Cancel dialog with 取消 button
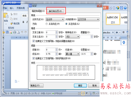Image resolution: width=131 pixels, height=97 pixels. coord(94,85)
